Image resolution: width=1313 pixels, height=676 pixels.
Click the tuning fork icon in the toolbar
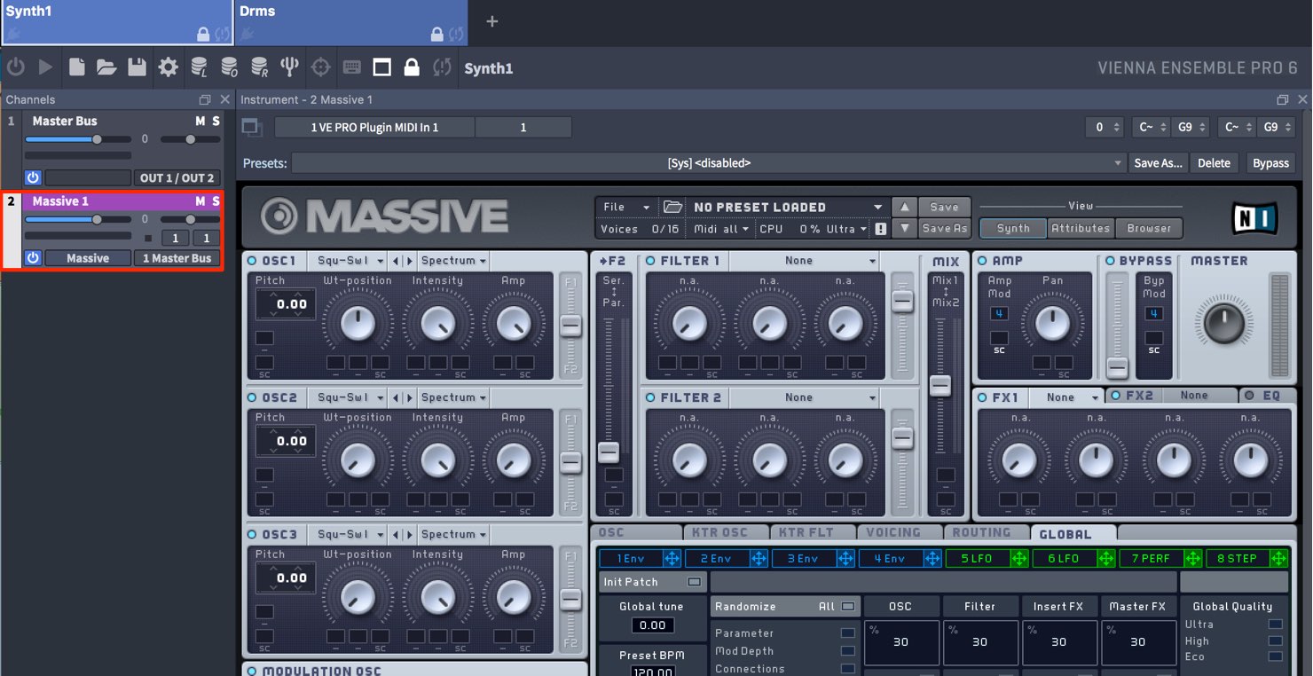point(289,67)
